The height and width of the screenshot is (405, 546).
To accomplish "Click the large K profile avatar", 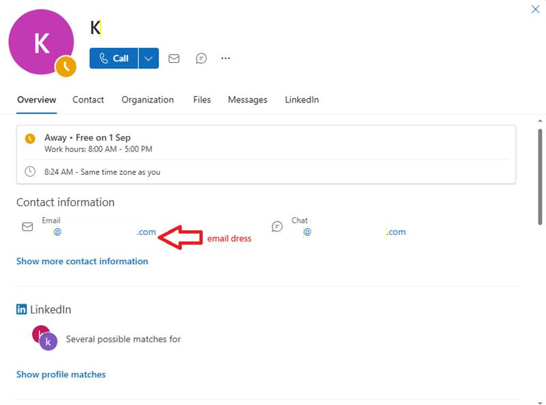I will [x=41, y=42].
